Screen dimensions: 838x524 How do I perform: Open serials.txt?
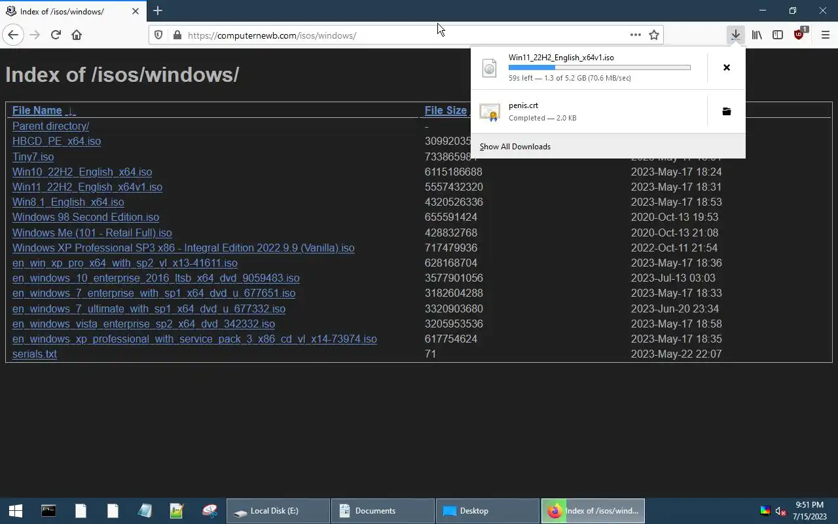point(34,354)
